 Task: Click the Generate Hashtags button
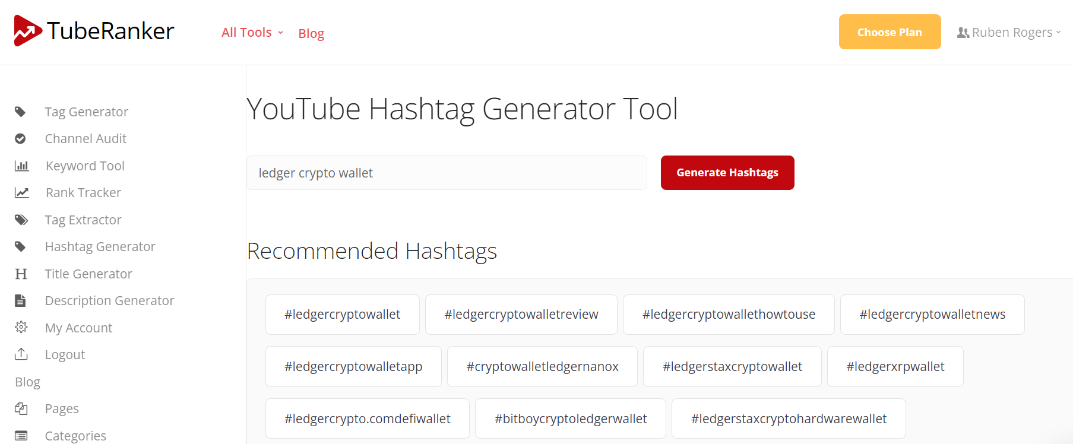point(727,173)
